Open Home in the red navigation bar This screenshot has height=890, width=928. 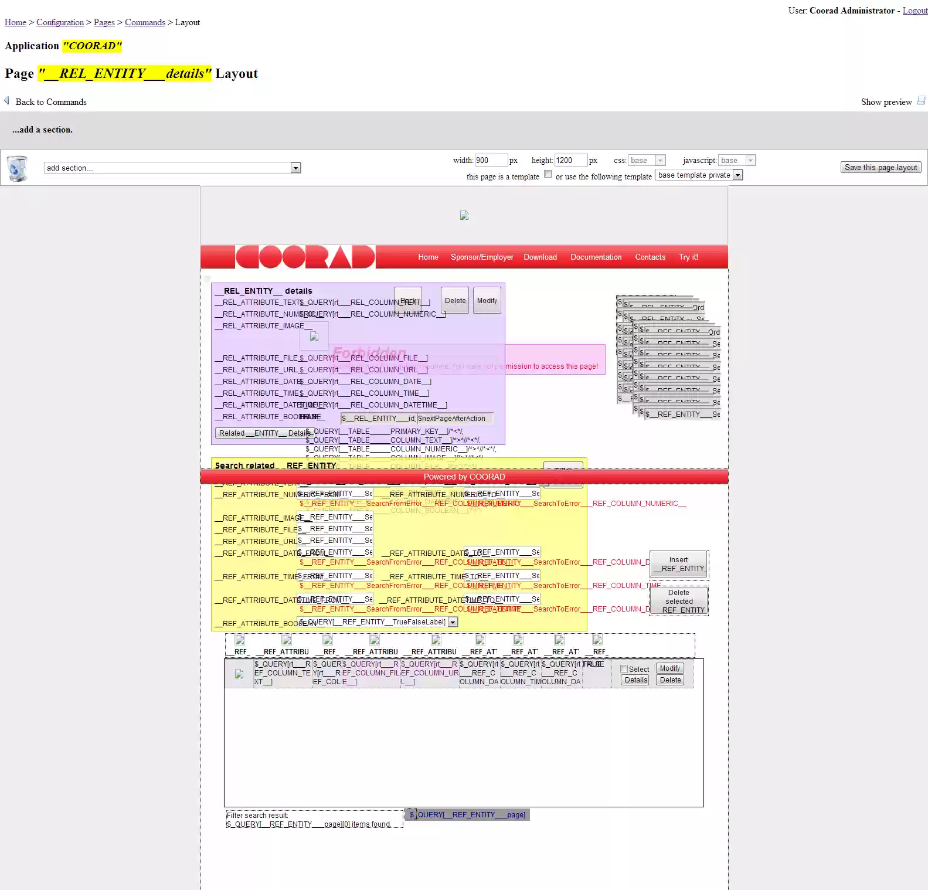[x=428, y=257]
